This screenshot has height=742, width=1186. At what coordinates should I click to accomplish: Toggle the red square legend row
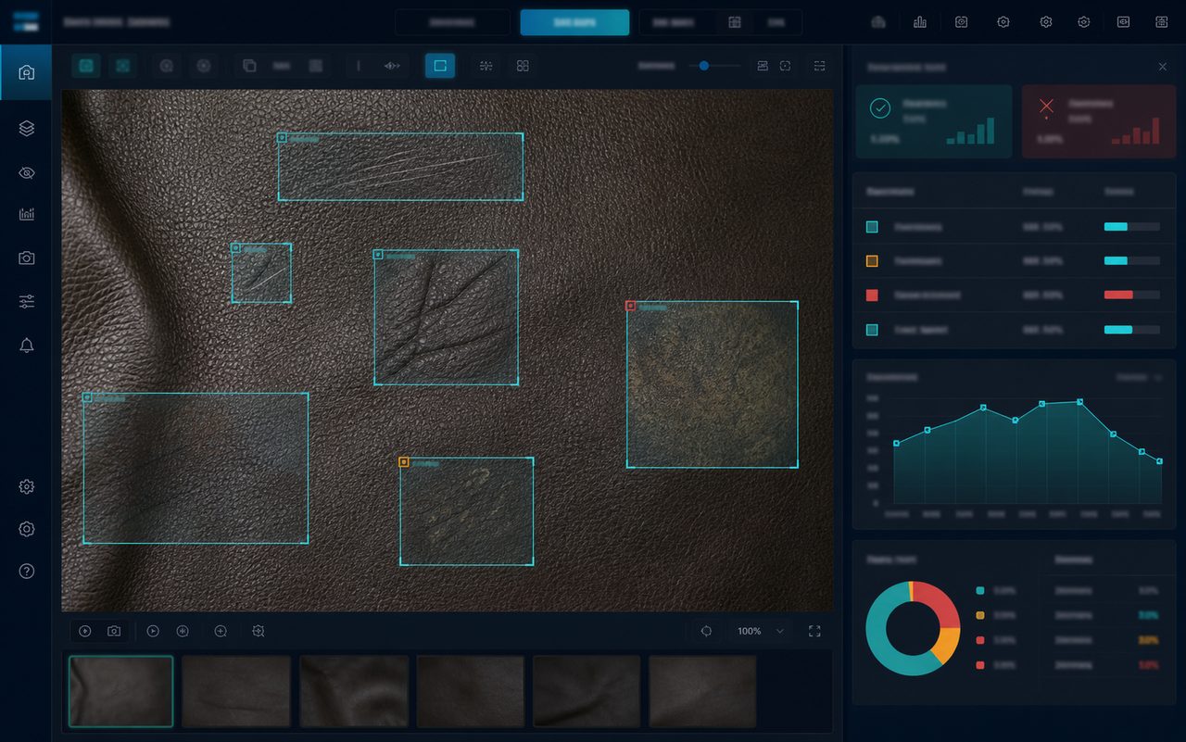point(1014,296)
